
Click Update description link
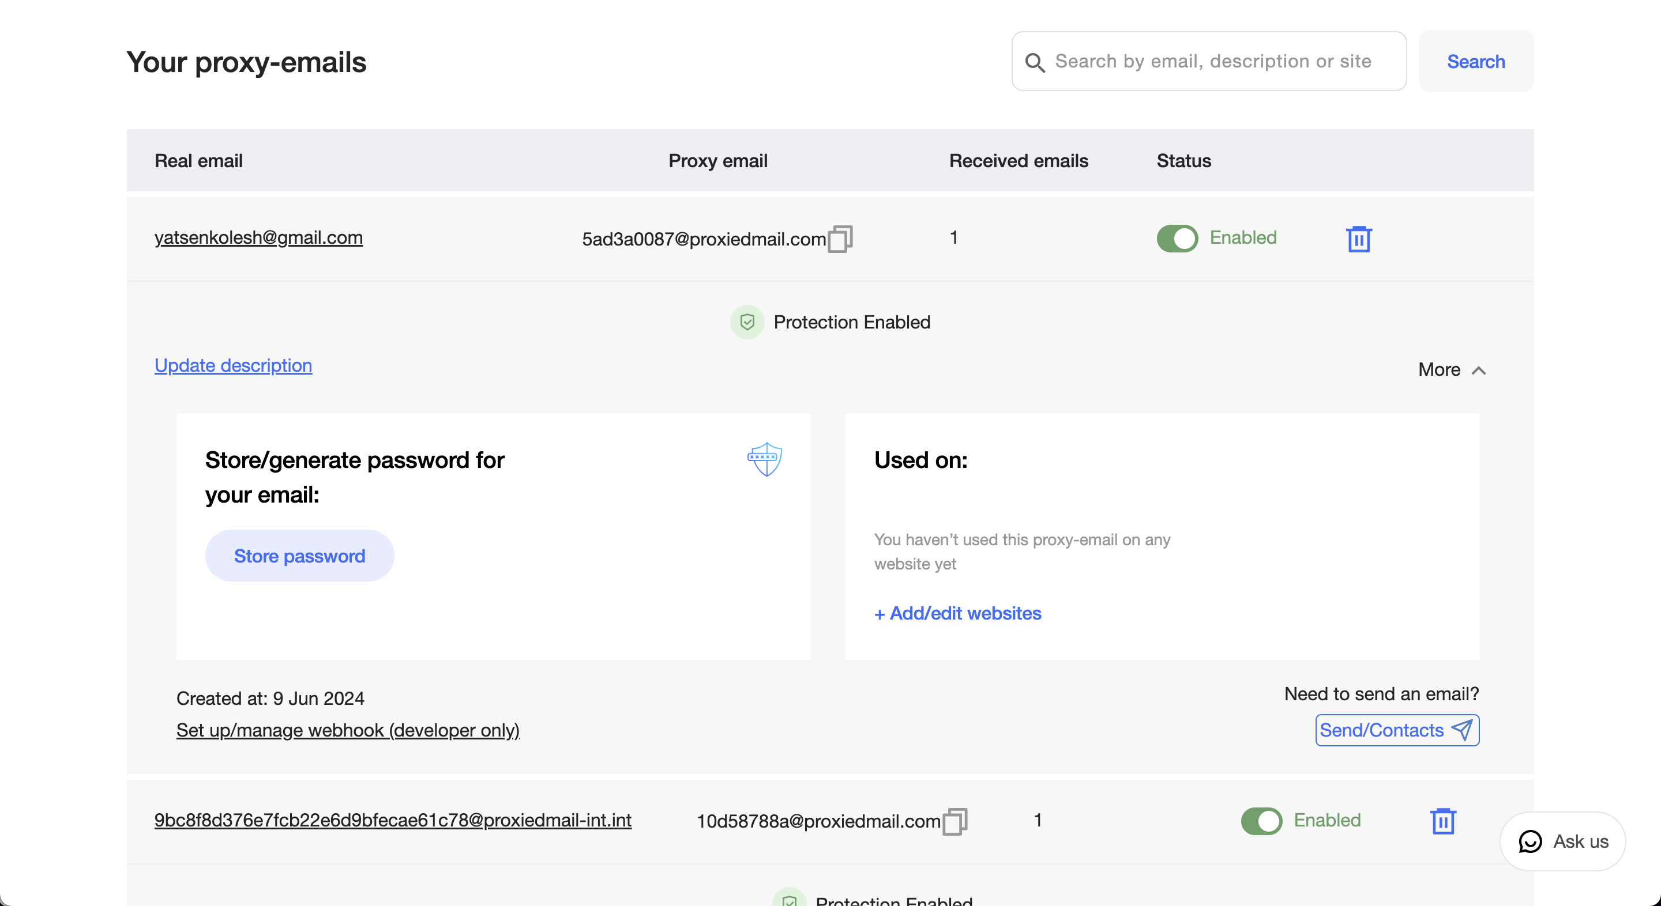(234, 365)
